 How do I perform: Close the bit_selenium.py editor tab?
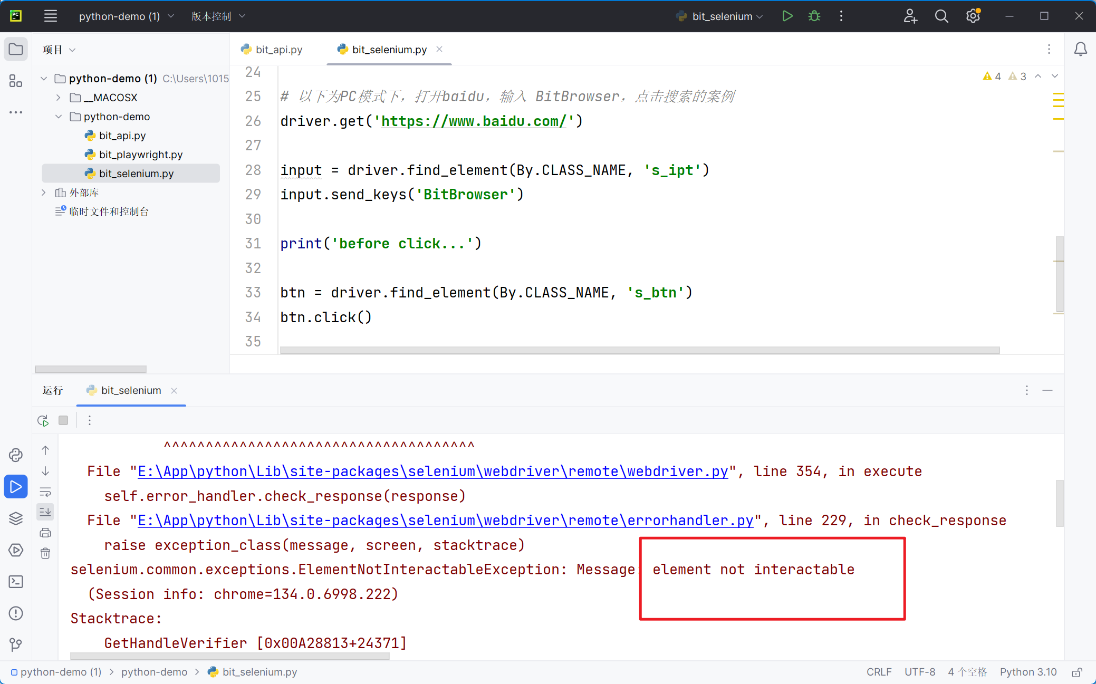point(439,49)
